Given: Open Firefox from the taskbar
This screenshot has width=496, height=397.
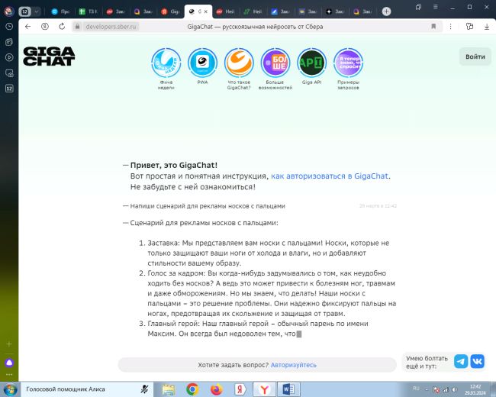Looking at the screenshot, I should (x=217, y=389).
